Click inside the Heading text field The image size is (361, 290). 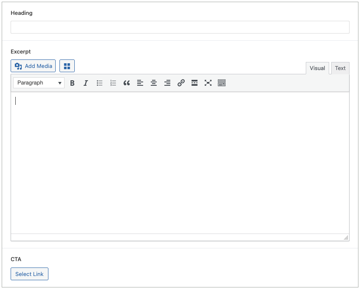click(180, 27)
